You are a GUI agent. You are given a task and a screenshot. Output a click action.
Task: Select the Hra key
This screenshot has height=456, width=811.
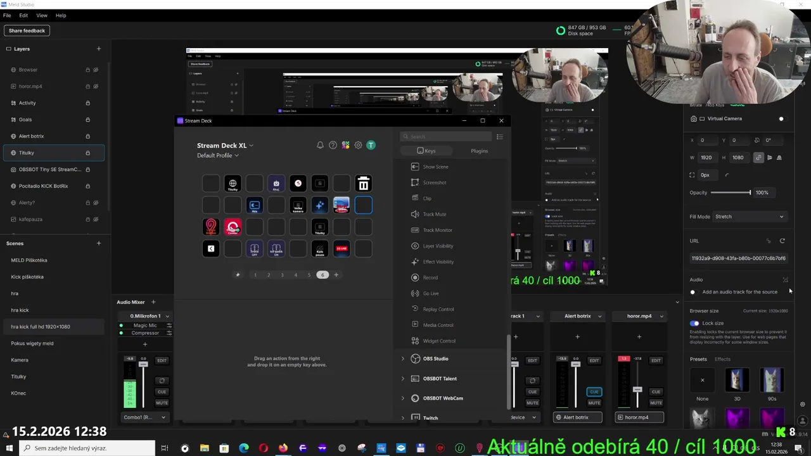pos(255,205)
